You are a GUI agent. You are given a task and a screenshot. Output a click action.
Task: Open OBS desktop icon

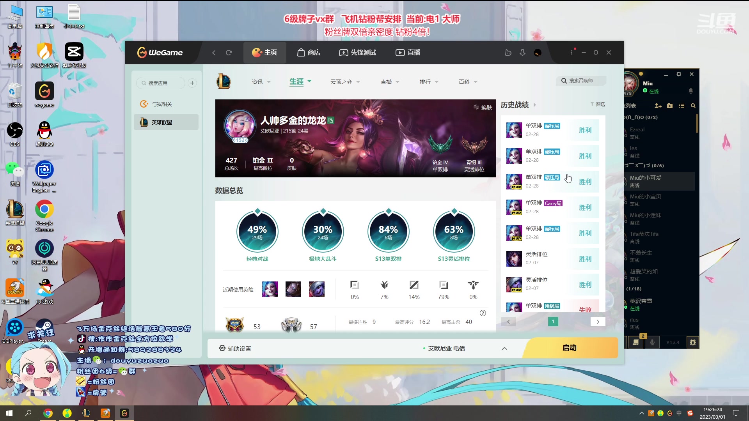[x=15, y=134]
